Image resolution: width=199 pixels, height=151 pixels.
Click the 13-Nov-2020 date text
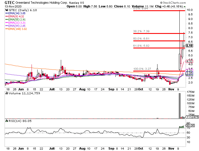pos(13,6)
